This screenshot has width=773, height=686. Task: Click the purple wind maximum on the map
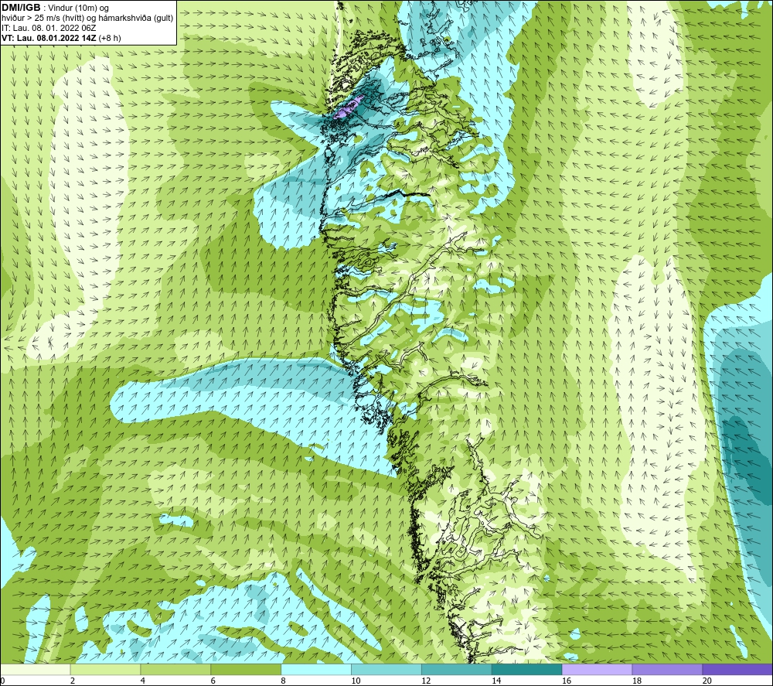click(348, 107)
